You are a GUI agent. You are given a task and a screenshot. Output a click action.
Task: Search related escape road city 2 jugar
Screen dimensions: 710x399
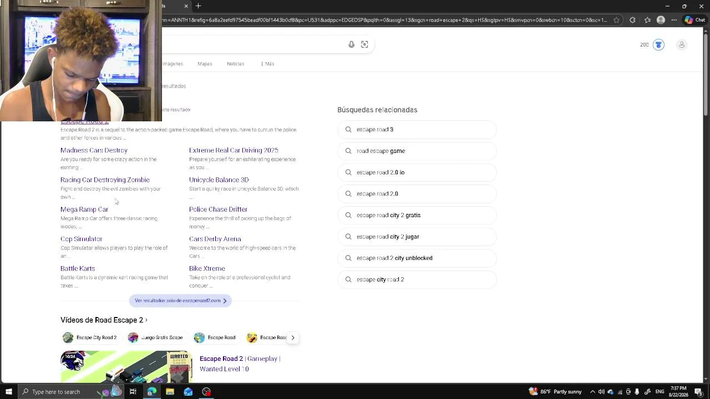pos(417,237)
